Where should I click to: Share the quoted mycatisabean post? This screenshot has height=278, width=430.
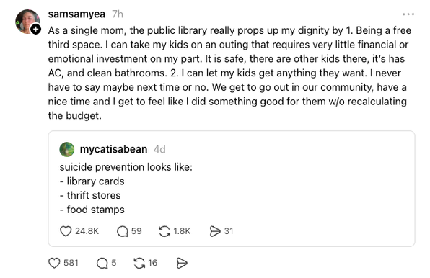tap(215, 231)
